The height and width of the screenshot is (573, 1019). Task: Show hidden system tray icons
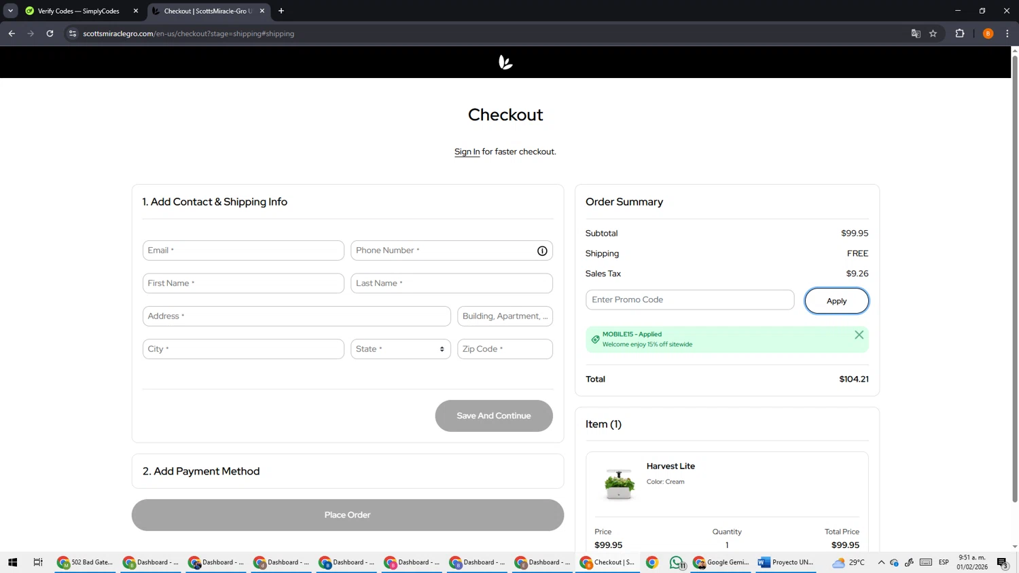click(x=881, y=562)
